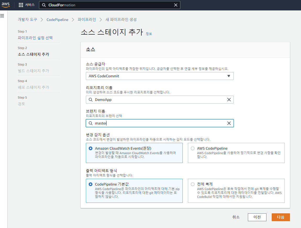
Task: Click the 빌드 스테이지 추가 step label
Action: (x=34, y=71)
